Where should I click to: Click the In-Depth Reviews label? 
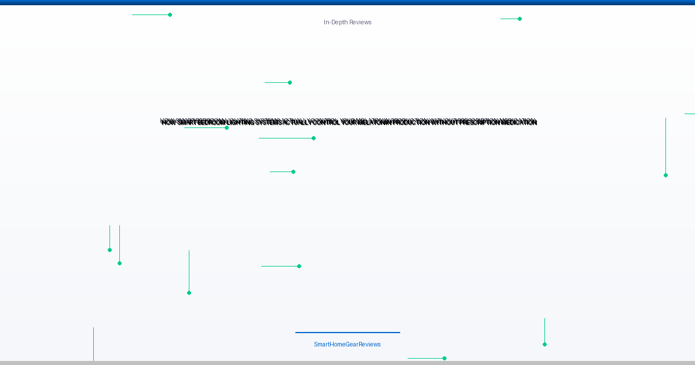(348, 22)
